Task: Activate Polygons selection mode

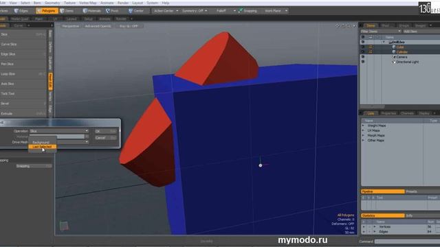Action: (47, 11)
